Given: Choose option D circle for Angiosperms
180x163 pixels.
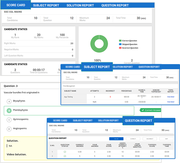Looking at the screenshot, I should 9,129.
